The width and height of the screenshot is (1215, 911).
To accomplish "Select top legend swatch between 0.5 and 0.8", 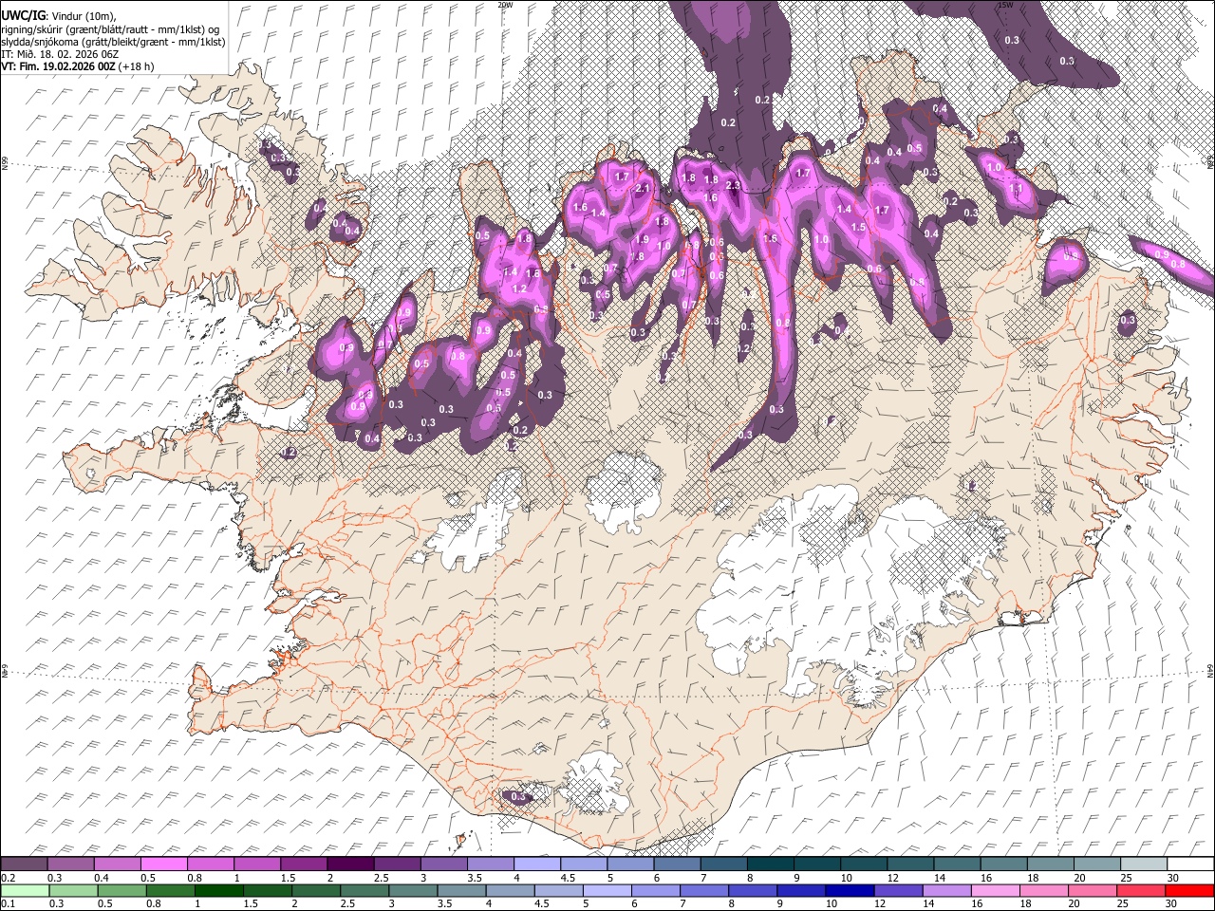I will (x=164, y=865).
